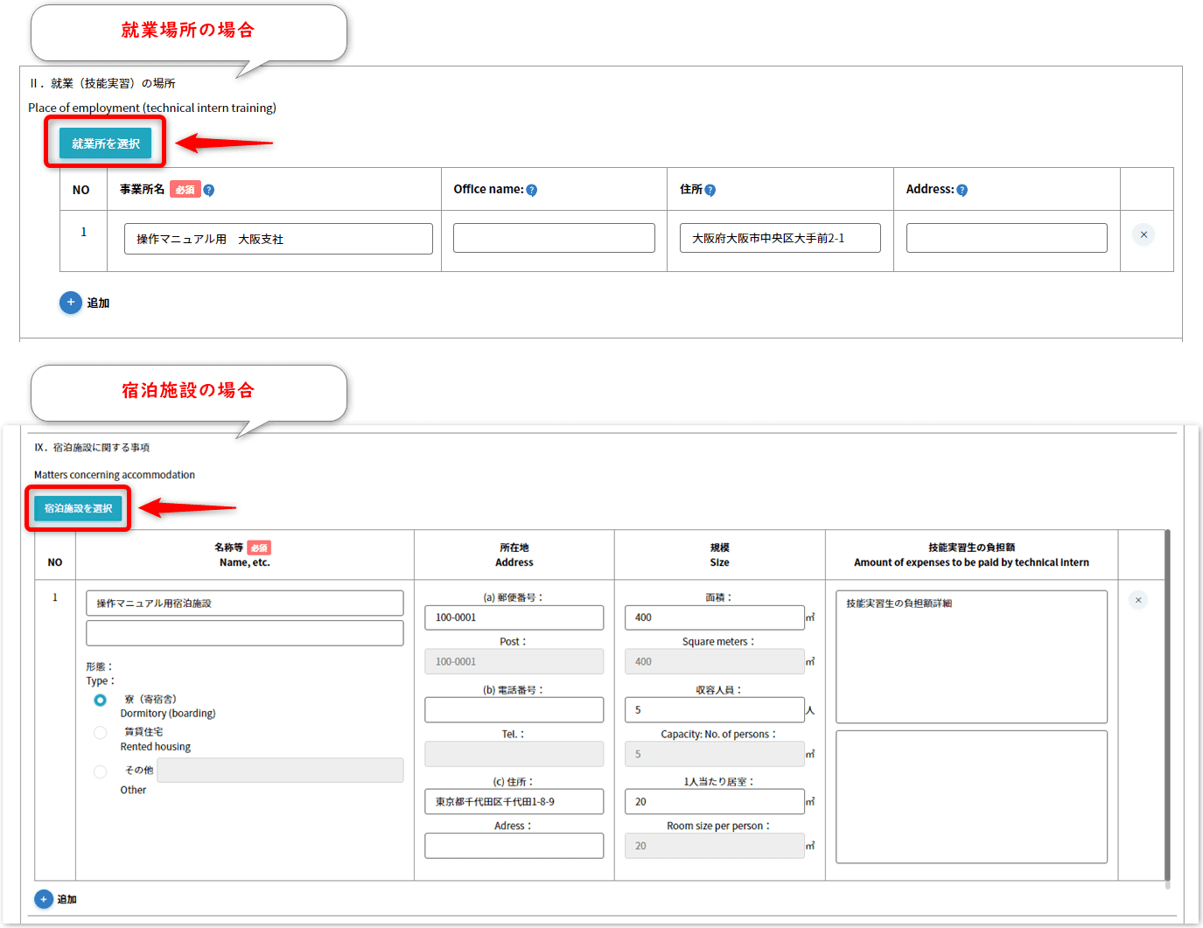Remove row 1 in employment place table

click(1143, 234)
